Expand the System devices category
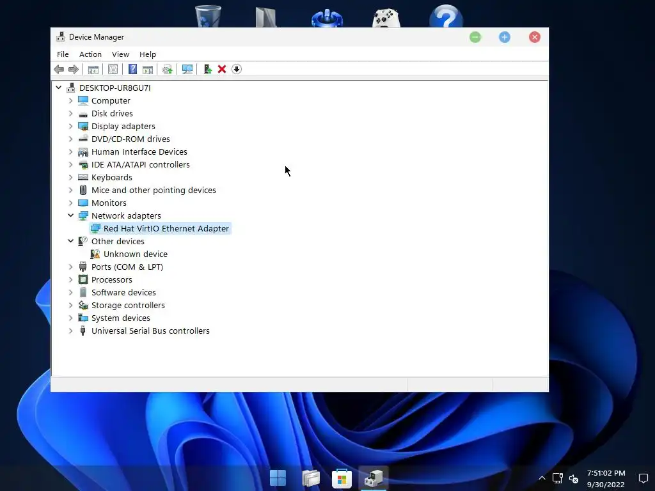The width and height of the screenshot is (655, 491). pos(70,318)
